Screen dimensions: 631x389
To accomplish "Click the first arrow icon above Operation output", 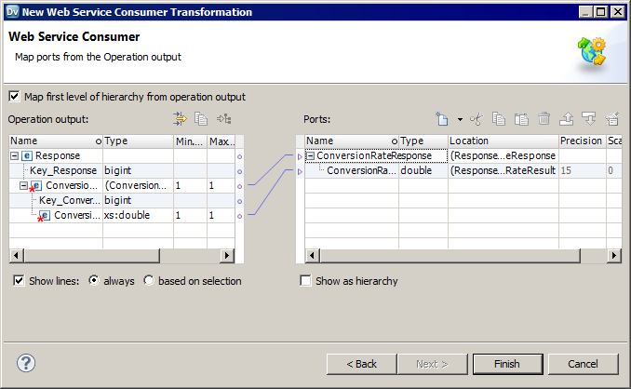I will (x=180, y=119).
